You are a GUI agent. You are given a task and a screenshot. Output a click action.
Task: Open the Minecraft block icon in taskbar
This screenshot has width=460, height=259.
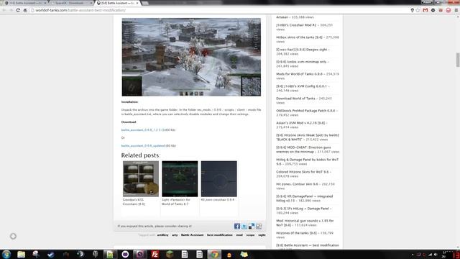coord(170,254)
